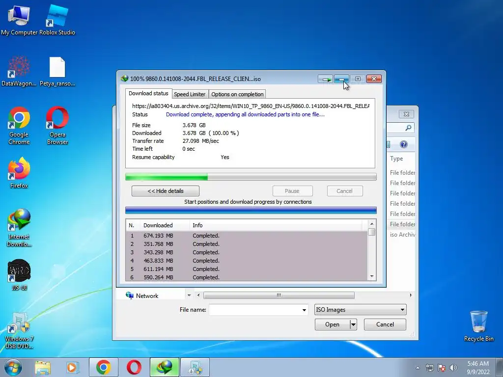Open Firefox desktop shortcut

coord(19,173)
